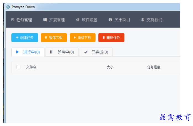Click the 任务进度 column header
This screenshot has width=193, height=126.
tap(154, 67)
